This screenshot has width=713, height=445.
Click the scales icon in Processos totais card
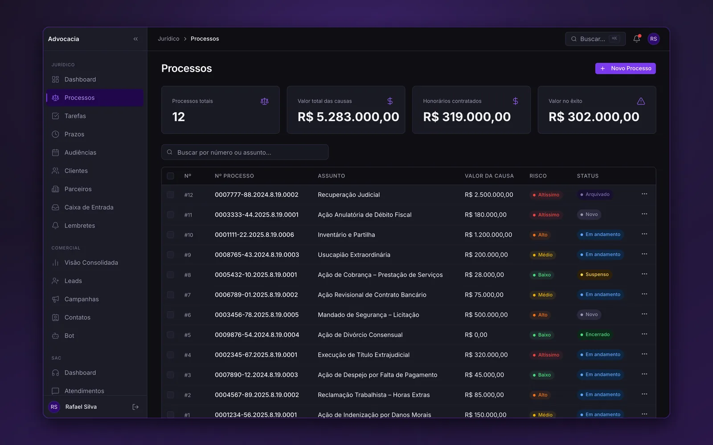tap(264, 101)
